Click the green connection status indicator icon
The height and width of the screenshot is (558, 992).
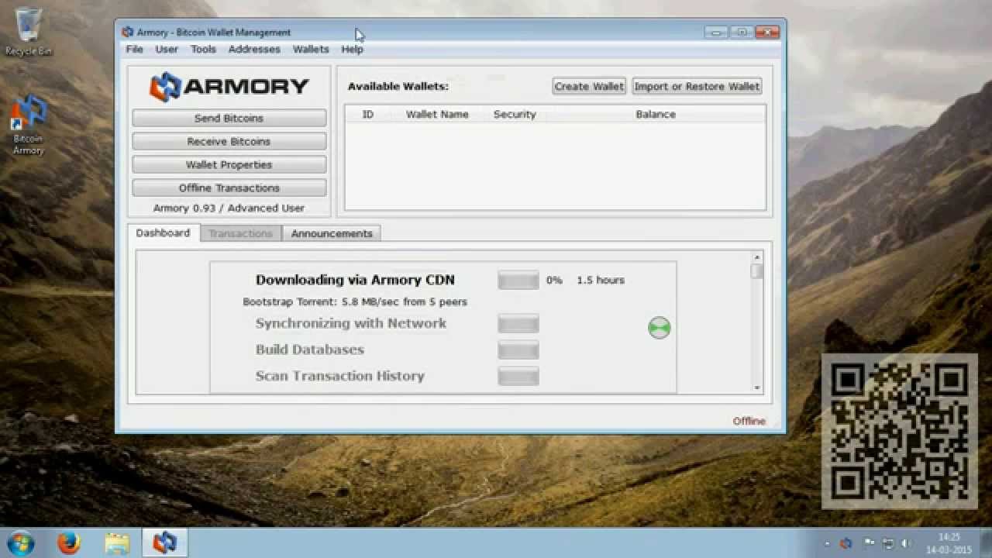click(x=659, y=328)
